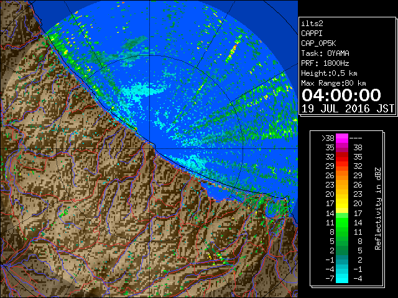The width and height of the screenshot is (398, 298).
Task: Click the --- legend label
Action: [x=356, y=138]
